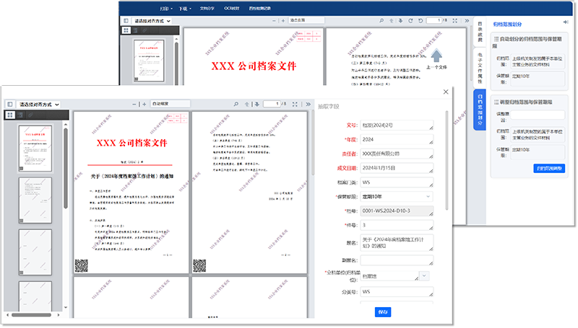Click the blue up arrow for previous file
Image resolution: width=578 pixels, height=328 pixels.
point(437,56)
